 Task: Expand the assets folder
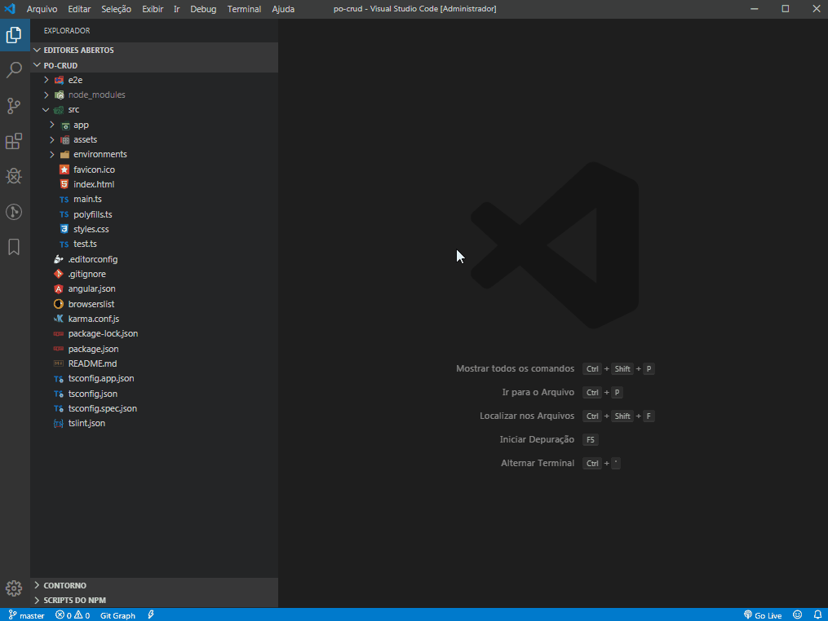point(51,139)
